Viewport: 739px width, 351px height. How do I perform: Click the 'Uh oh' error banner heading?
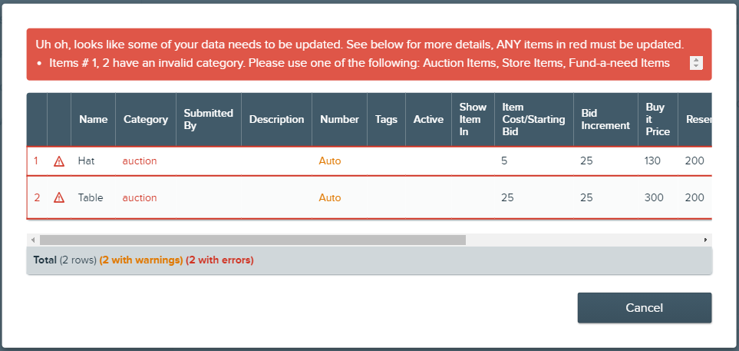pos(360,45)
